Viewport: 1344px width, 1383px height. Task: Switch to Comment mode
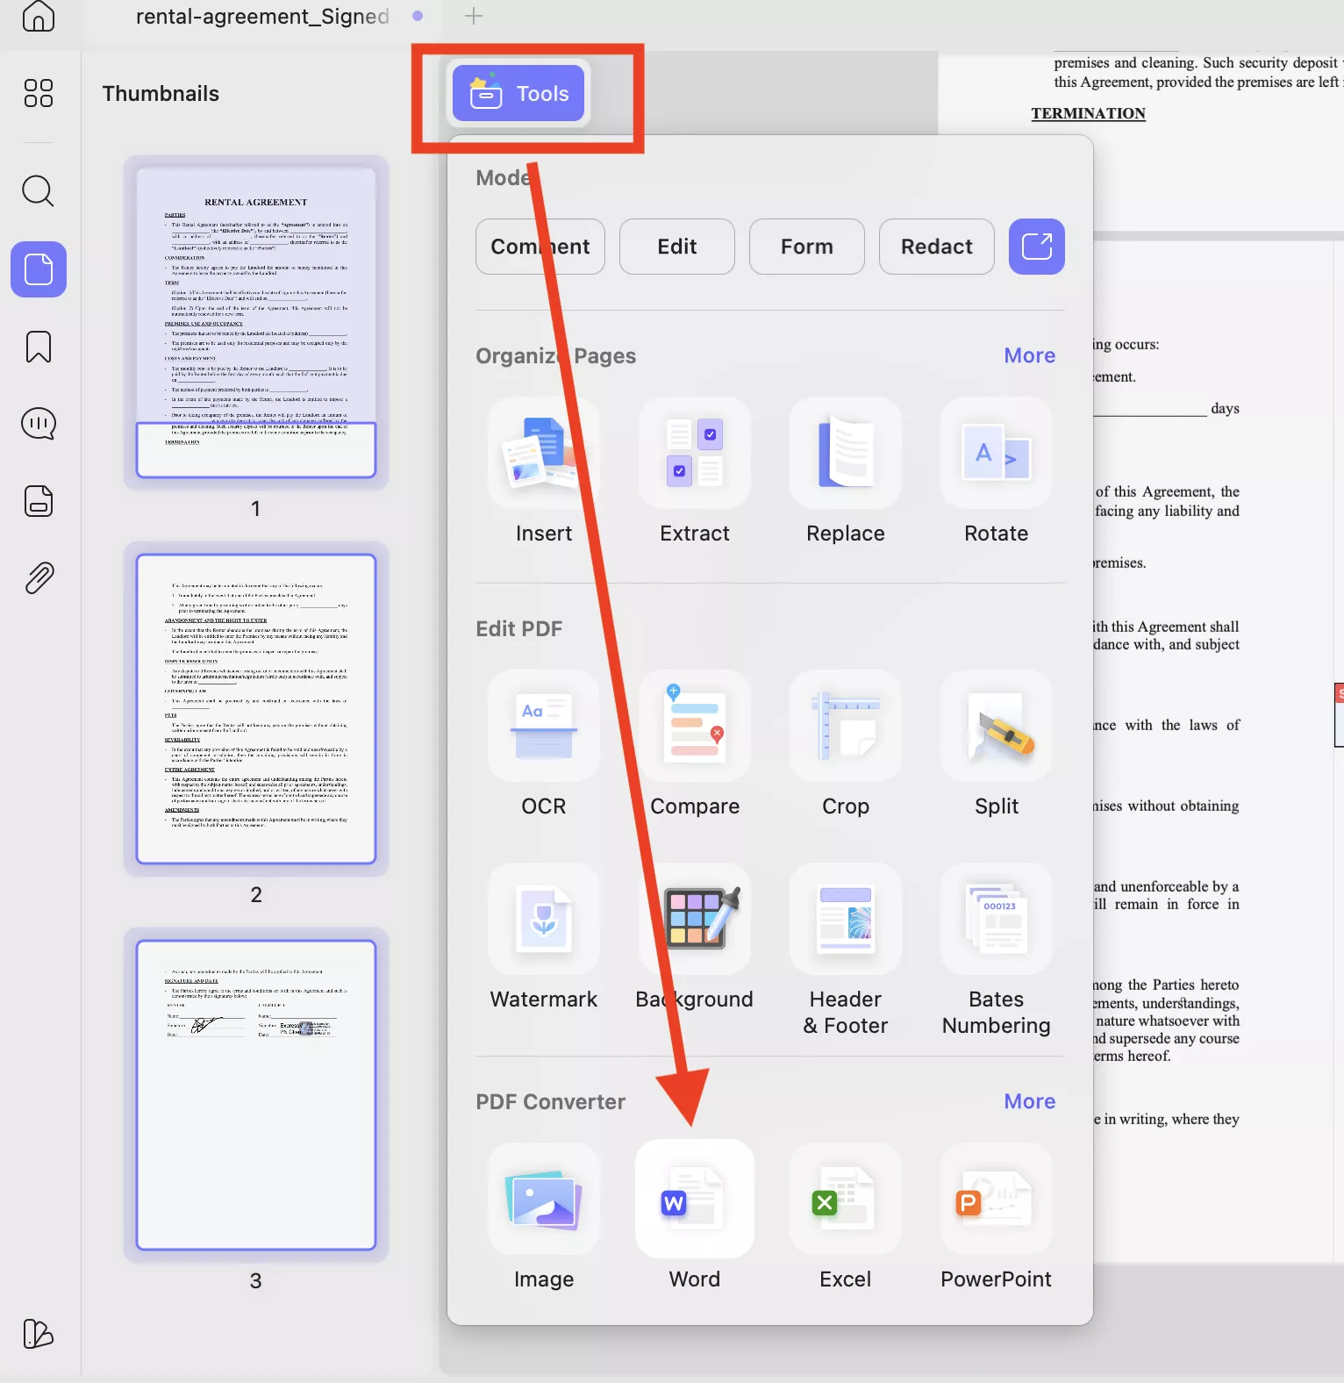click(540, 247)
